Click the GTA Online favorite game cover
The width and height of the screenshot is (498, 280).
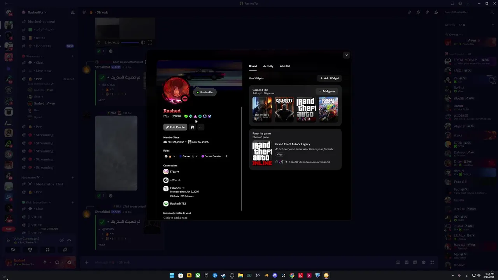(x=262, y=153)
